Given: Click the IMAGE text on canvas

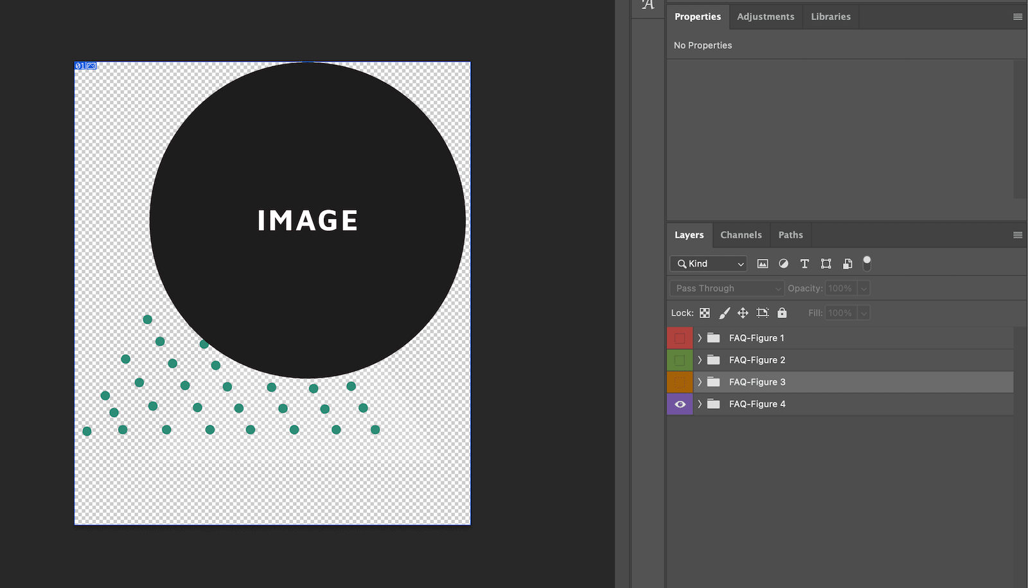Looking at the screenshot, I should click(x=308, y=220).
